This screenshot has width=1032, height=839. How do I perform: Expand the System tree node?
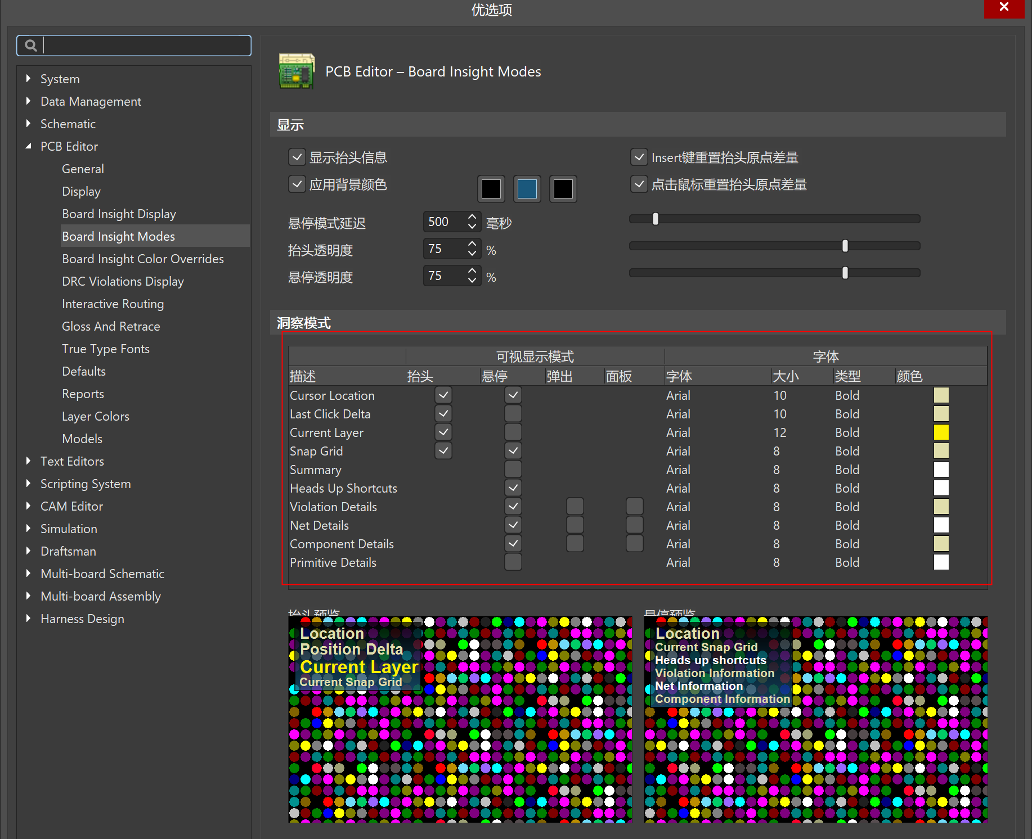[x=29, y=79]
